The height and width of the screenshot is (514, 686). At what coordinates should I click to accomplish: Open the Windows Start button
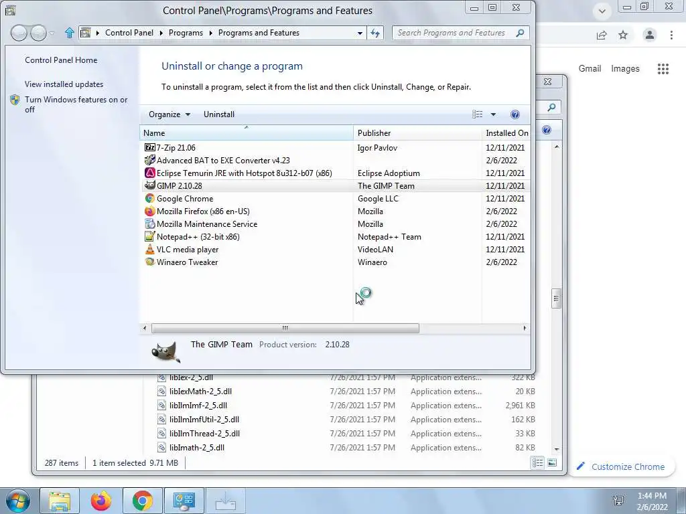pyautogui.click(x=17, y=501)
